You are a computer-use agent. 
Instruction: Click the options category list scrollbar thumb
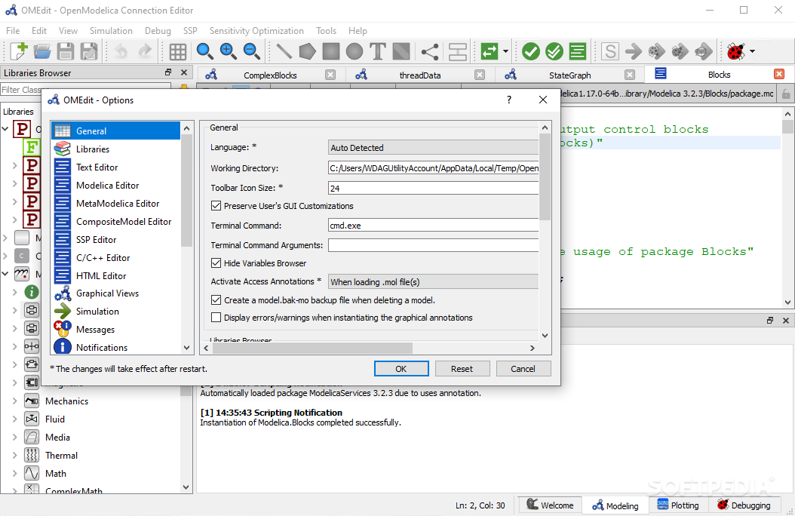[x=186, y=191]
